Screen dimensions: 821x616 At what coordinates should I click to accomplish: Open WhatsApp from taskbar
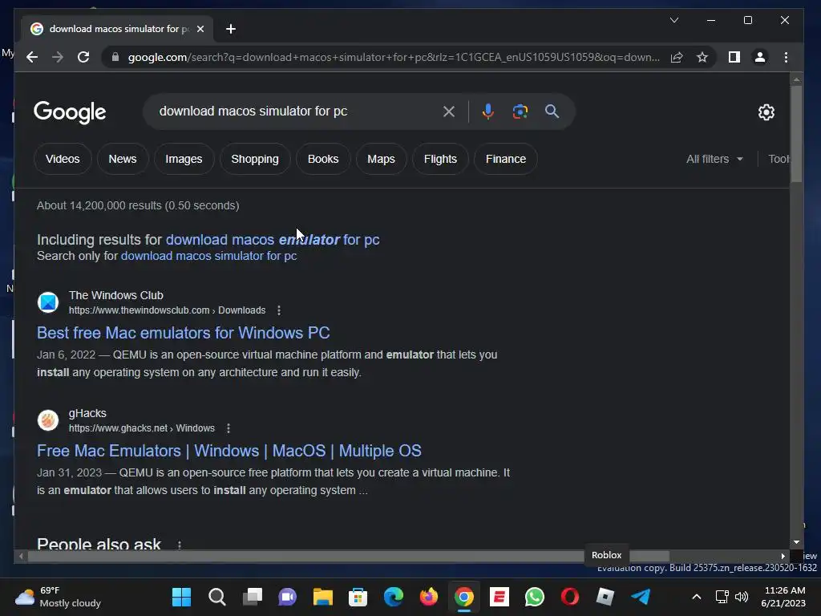pyautogui.click(x=535, y=597)
